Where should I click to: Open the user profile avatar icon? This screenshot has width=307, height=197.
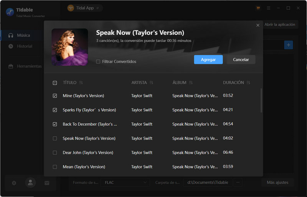pos(30,183)
